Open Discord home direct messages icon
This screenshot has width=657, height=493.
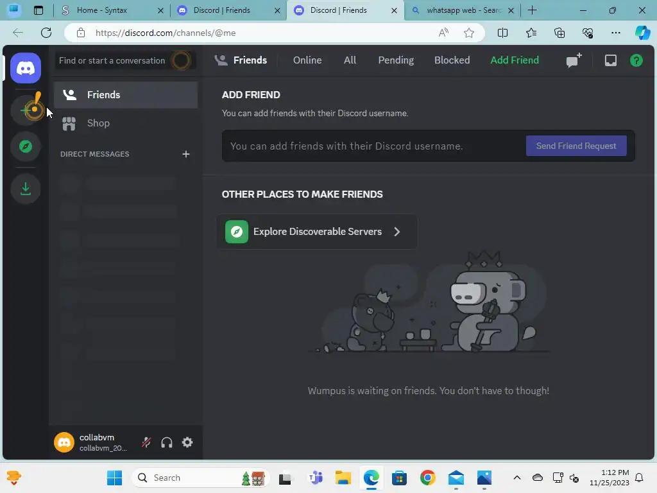[26, 68]
